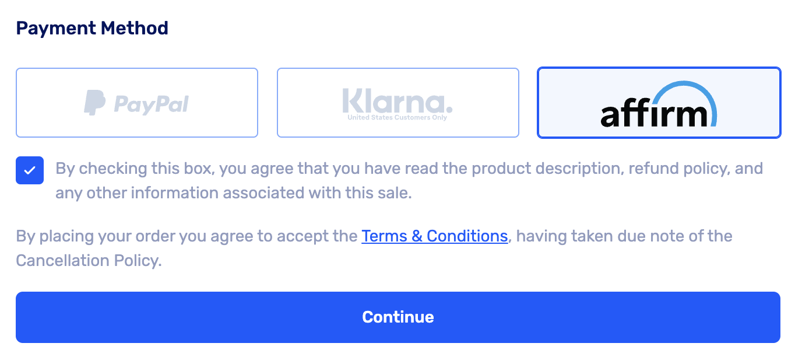Click the PayPal wordmark text
This screenshot has width=795, height=357.
[151, 104]
